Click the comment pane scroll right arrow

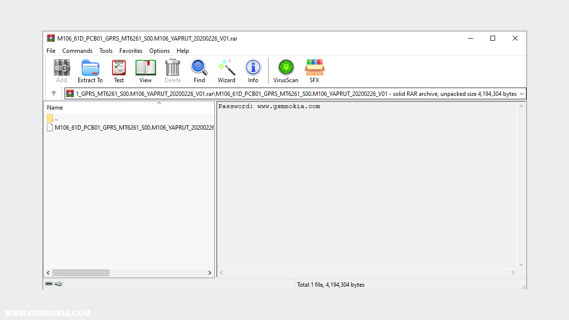click(x=513, y=273)
